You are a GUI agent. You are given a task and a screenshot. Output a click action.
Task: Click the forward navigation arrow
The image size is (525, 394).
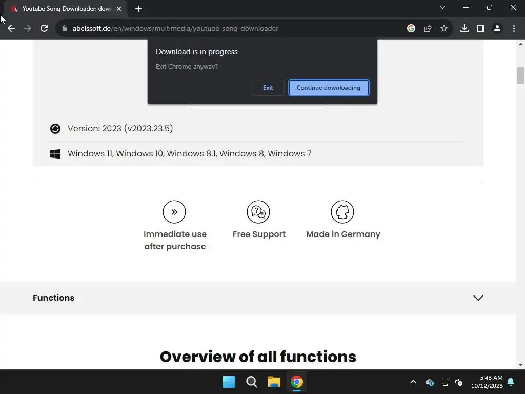click(28, 29)
